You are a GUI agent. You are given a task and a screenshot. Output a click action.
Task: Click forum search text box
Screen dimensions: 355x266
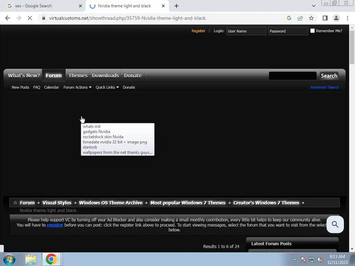tap(293, 76)
